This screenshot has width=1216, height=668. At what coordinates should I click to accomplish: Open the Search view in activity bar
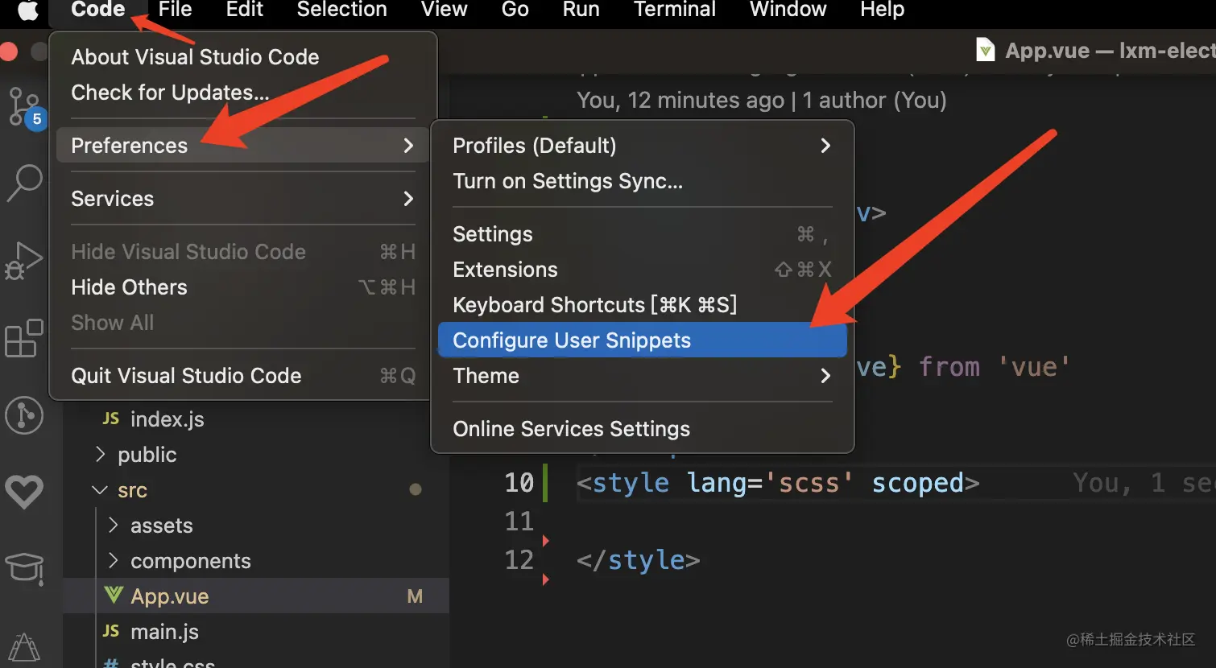(x=24, y=183)
